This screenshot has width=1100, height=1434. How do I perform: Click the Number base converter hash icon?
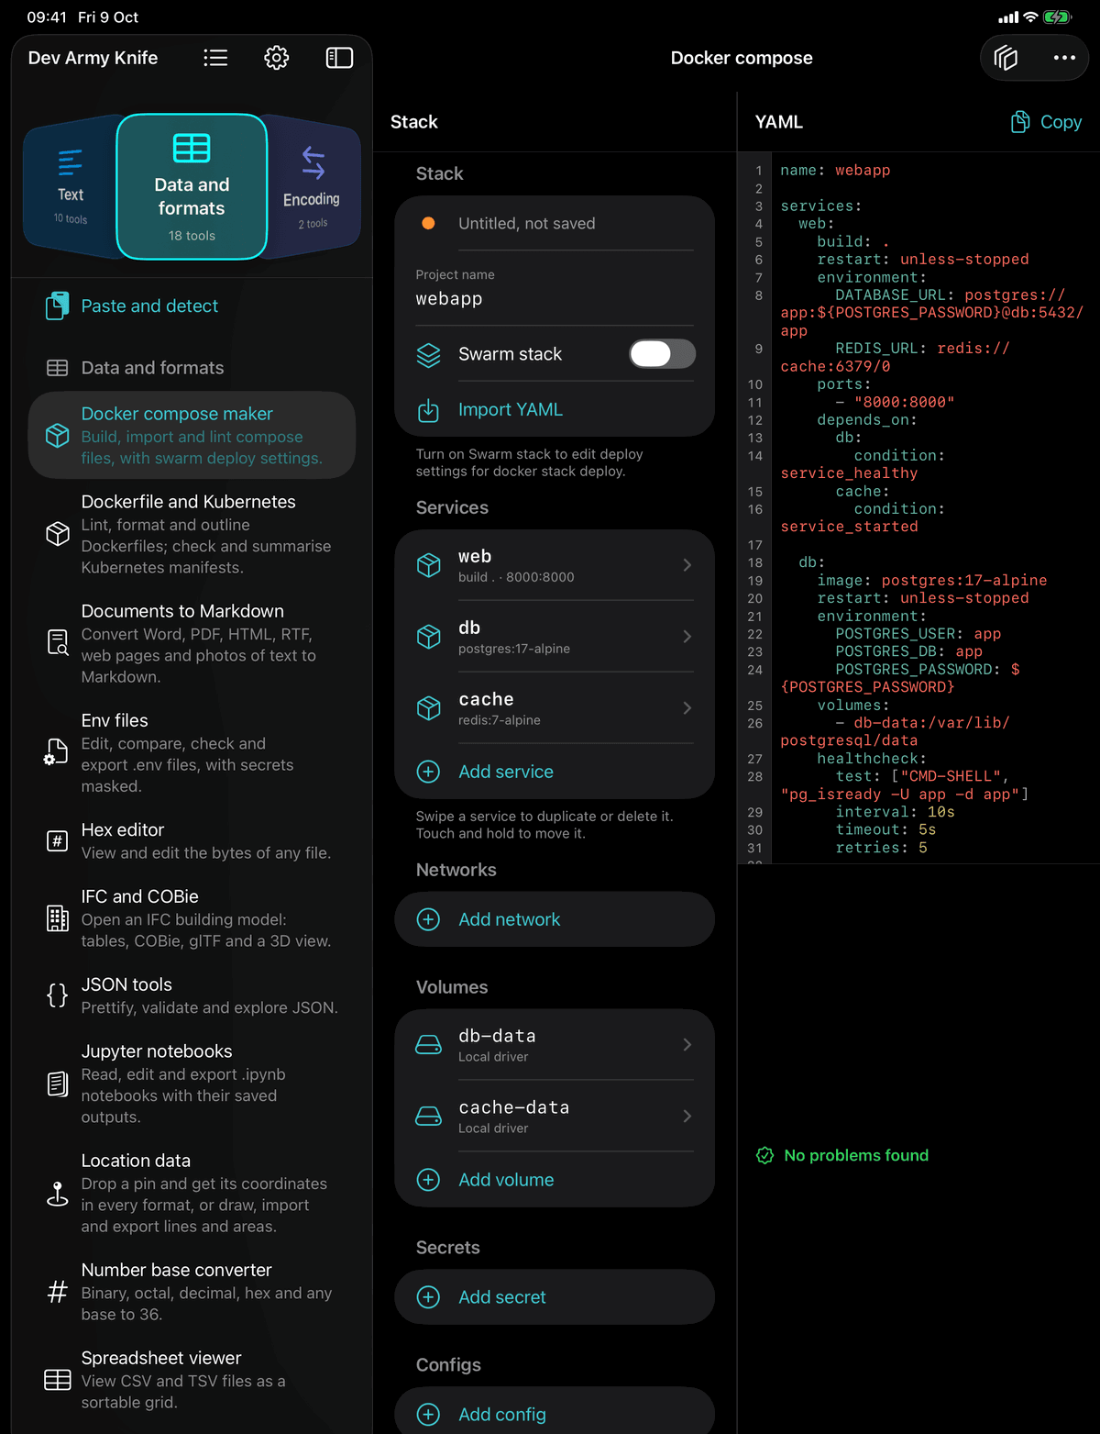click(x=57, y=1292)
